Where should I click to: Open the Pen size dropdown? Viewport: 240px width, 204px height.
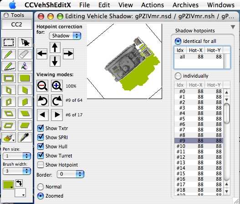tap(17, 156)
